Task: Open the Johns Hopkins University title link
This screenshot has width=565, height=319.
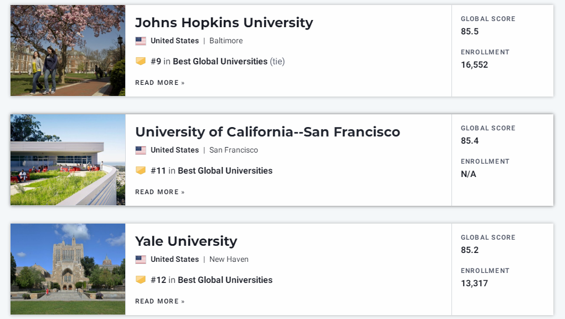Action: tap(224, 22)
